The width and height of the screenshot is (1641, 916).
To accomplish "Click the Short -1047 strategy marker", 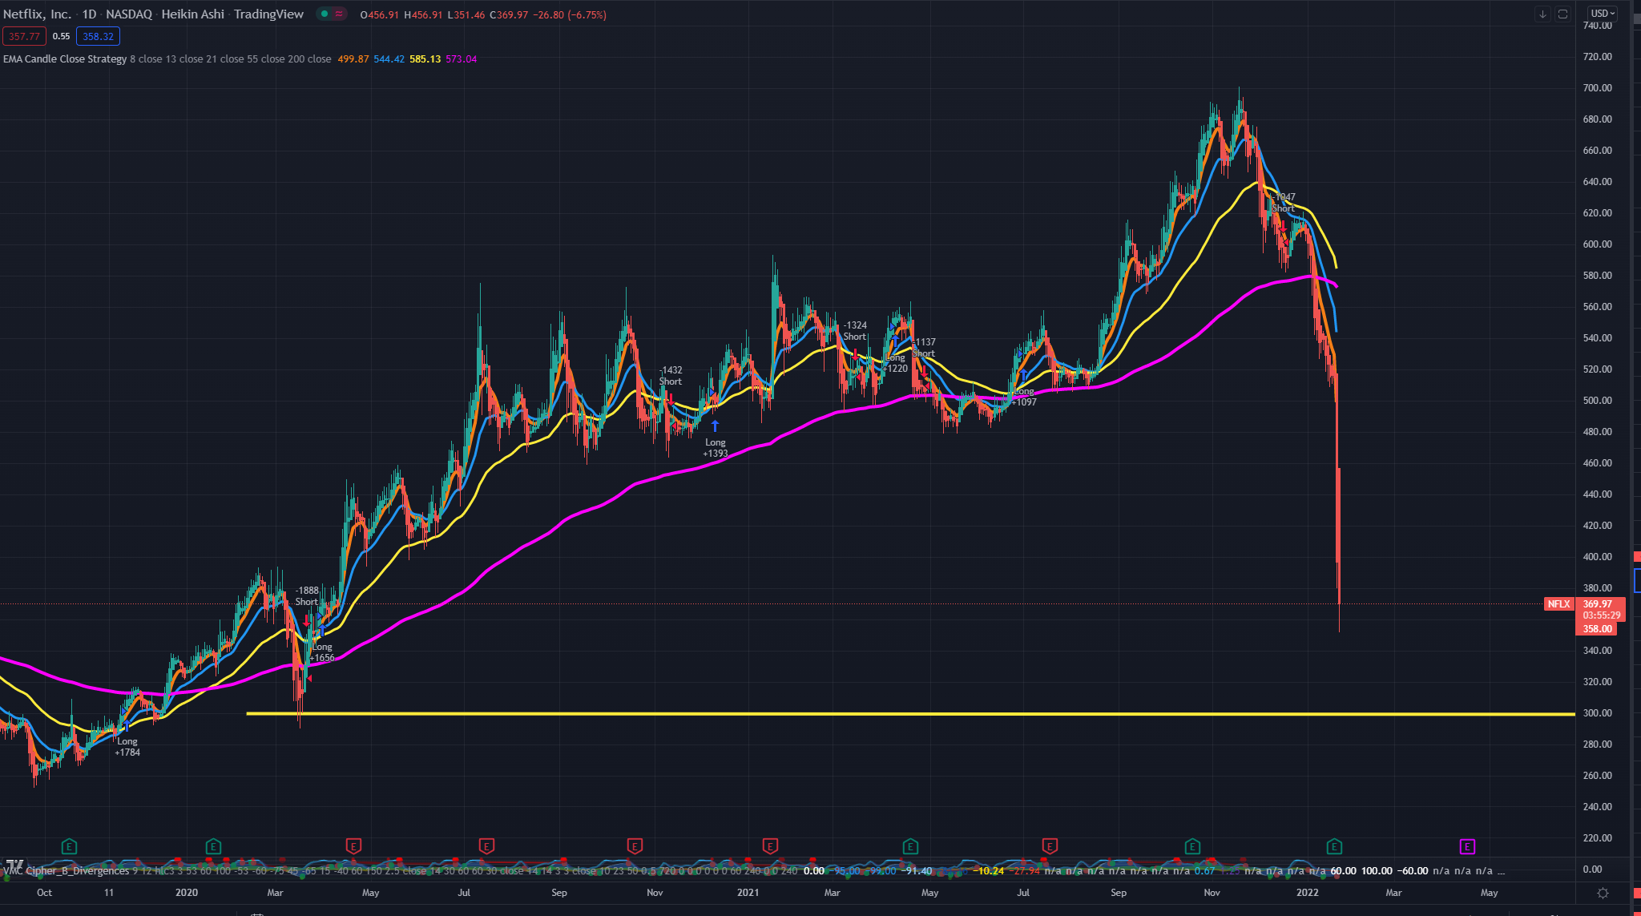I will tap(1284, 203).
